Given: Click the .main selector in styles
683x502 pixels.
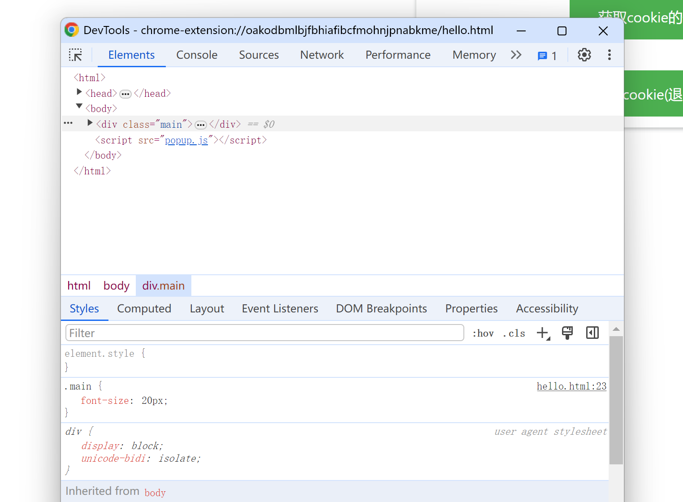Looking at the screenshot, I should click(78, 386).
